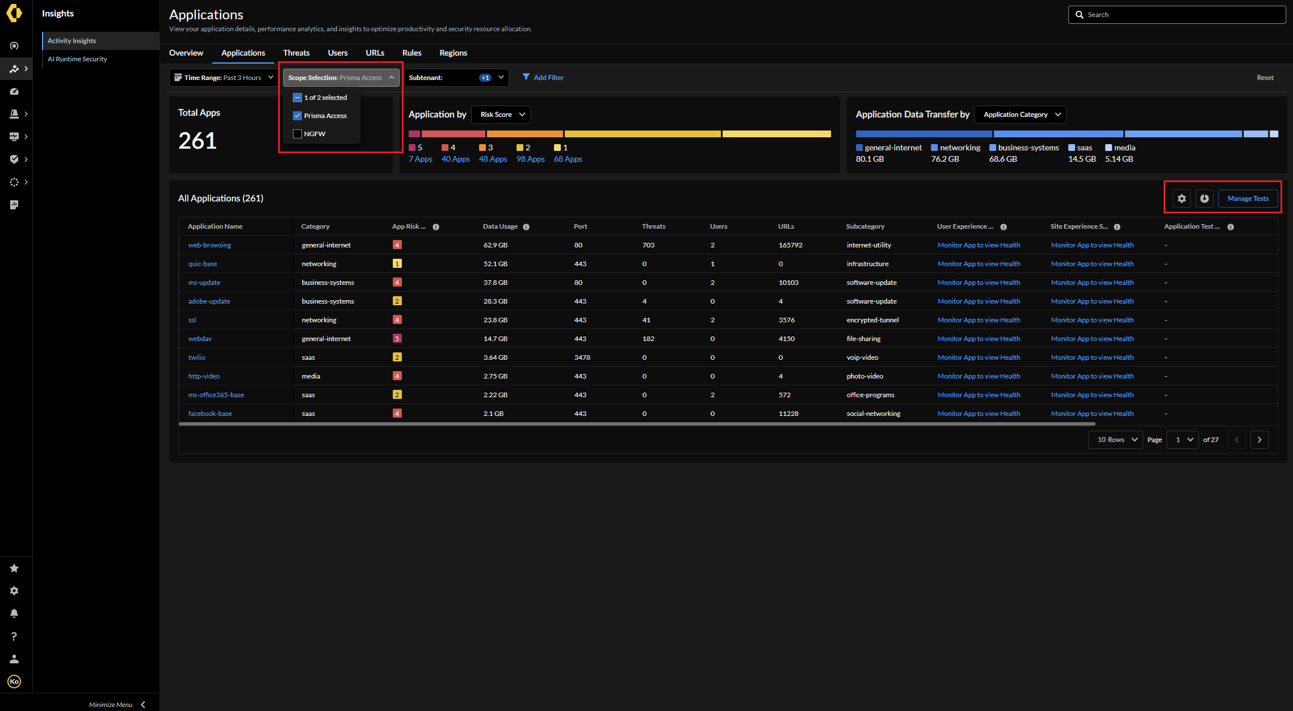Open the favorites star in the sidebar

(x=14, y=568)
